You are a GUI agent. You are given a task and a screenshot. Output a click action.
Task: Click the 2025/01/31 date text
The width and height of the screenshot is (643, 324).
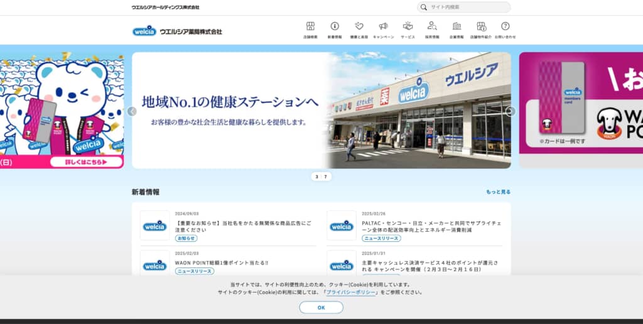pos(374,254)
